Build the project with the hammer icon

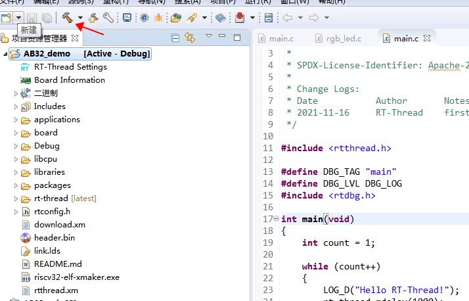pos(68,18)
